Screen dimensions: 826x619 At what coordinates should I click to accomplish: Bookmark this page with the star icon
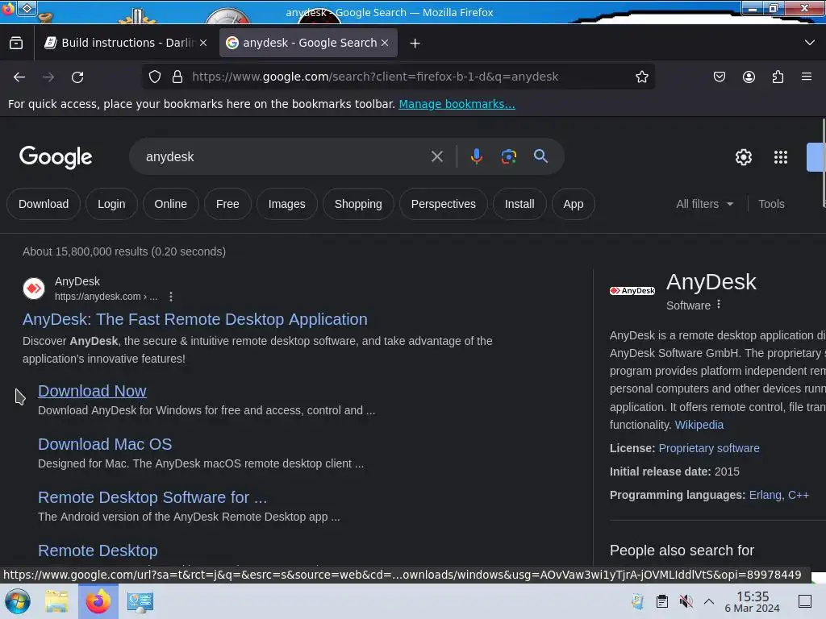[641, 77]
